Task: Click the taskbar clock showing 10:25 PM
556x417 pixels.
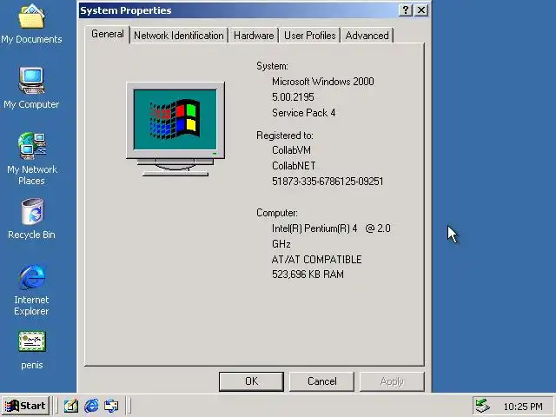Action: coord(523,407)
